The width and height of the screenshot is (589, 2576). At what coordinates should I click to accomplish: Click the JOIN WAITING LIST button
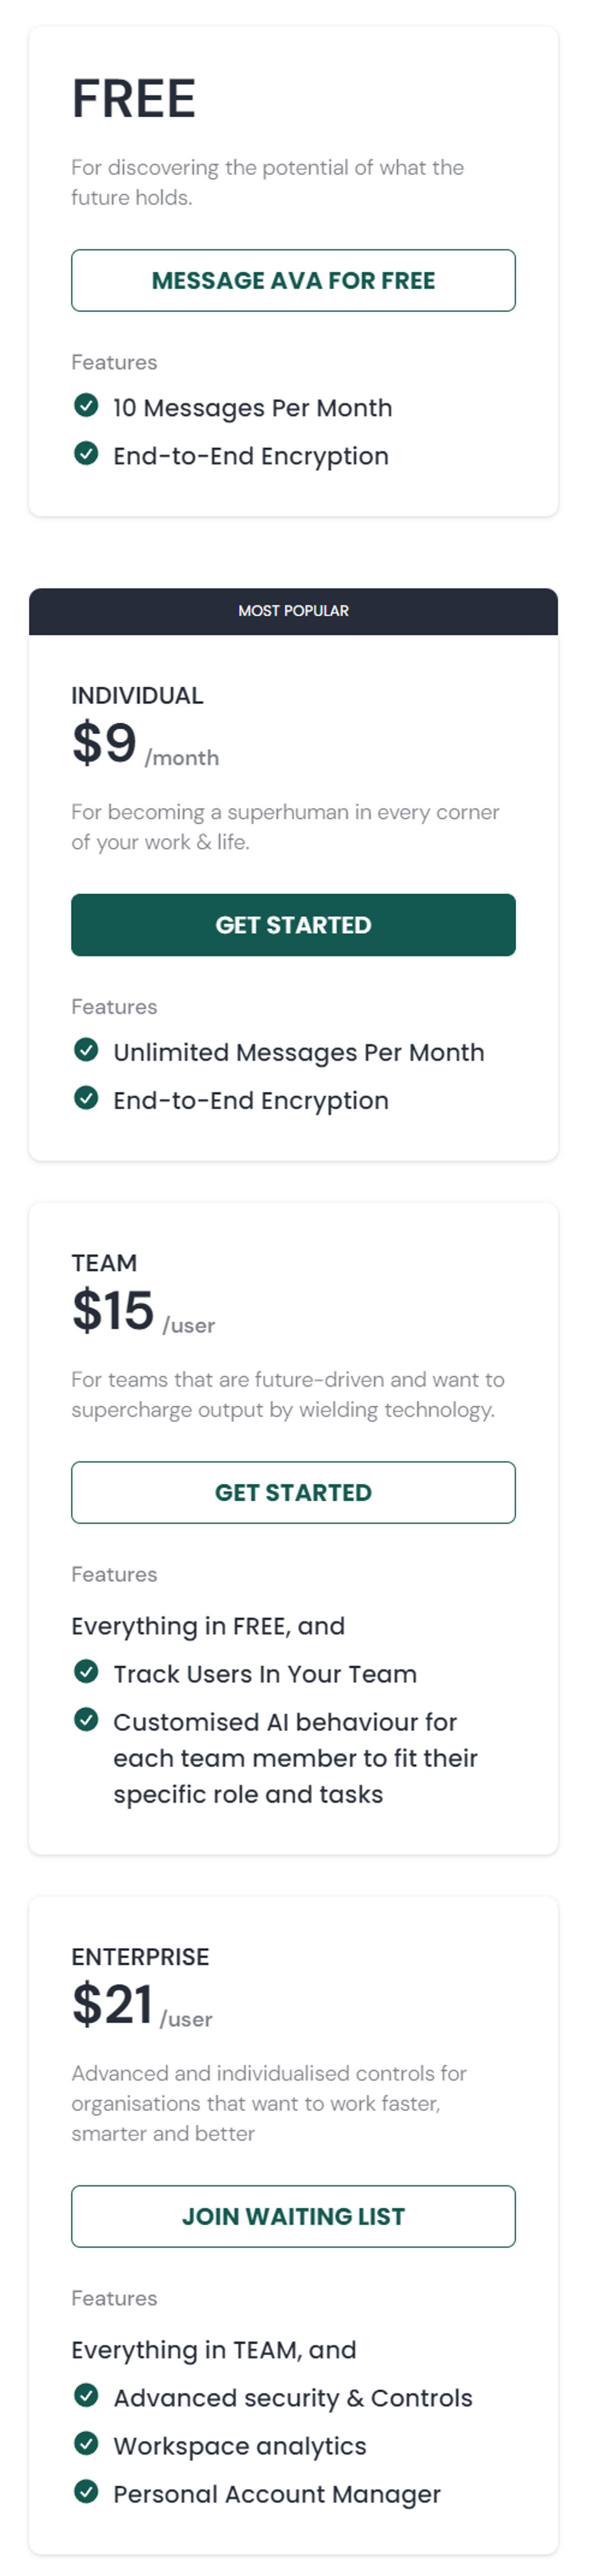[293, 2217]
